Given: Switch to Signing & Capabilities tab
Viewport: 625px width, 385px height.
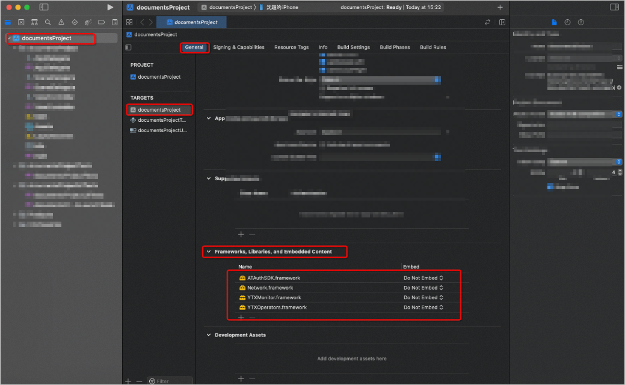Looking at the screenshot, I should pos(239,47).
